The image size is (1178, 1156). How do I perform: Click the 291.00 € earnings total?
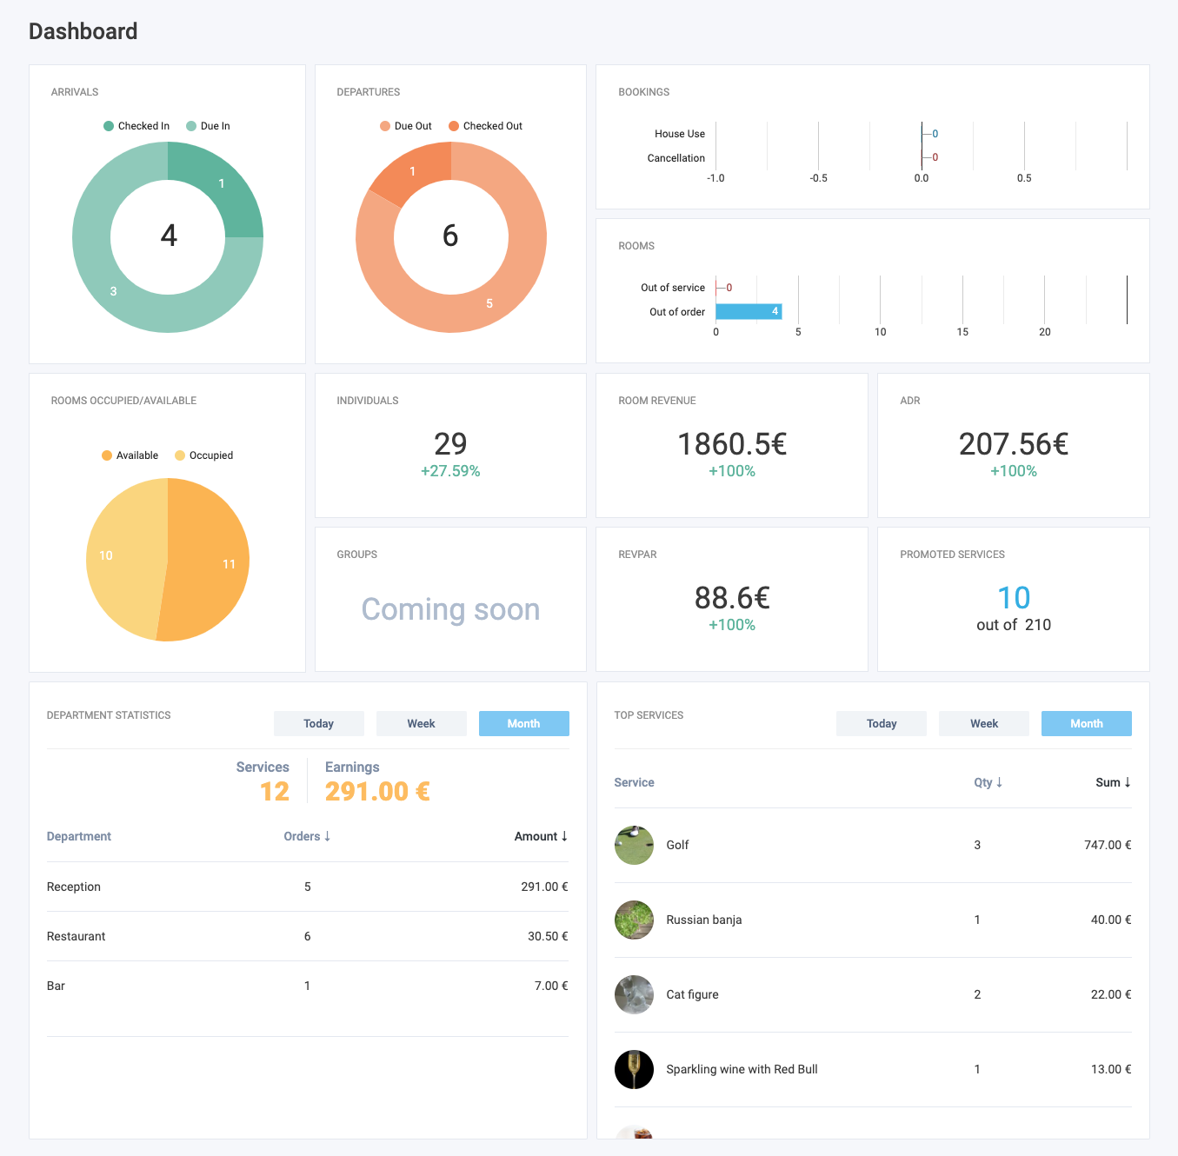coord(377,791)
